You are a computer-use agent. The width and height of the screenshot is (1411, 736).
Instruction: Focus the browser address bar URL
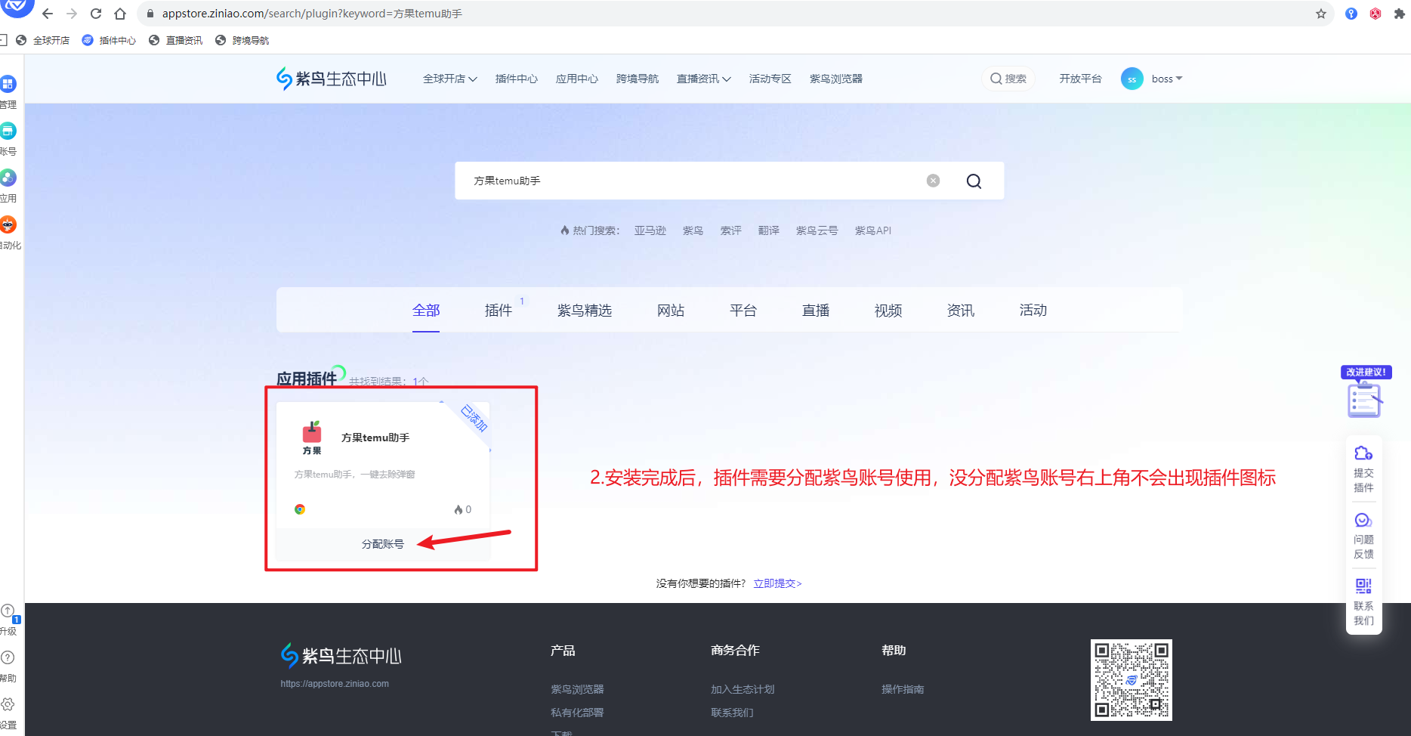312,14
